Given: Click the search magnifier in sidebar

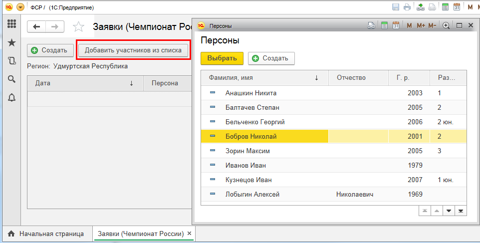Looking at the screenshot, I should (x=11, y=79).
